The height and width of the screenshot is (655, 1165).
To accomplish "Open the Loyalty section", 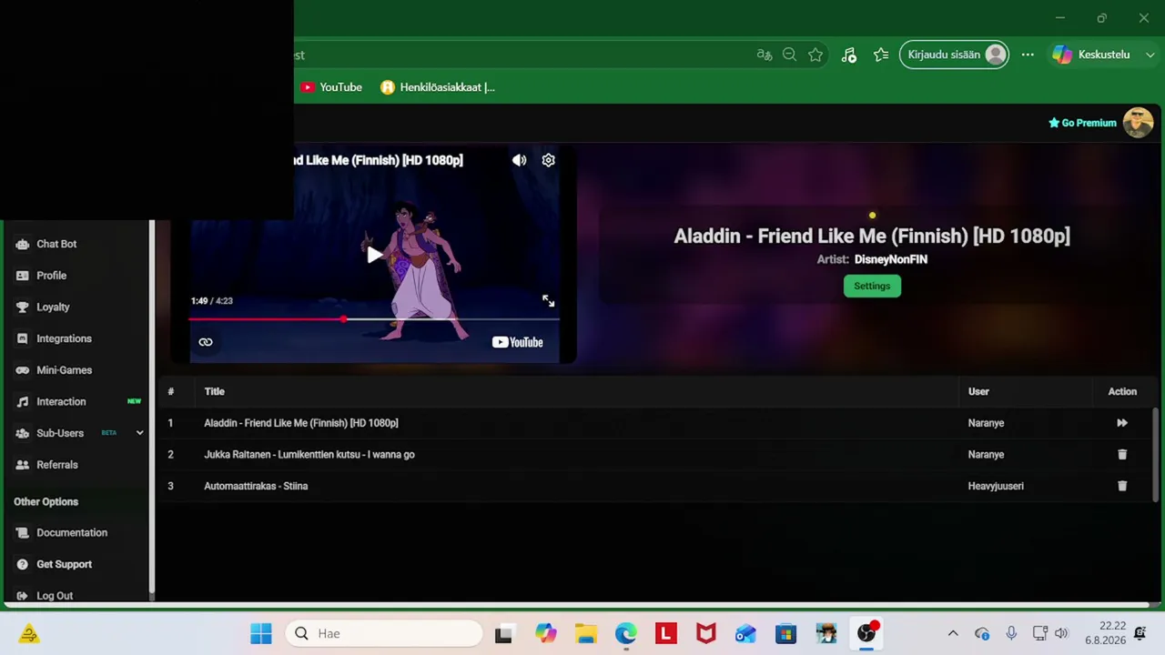I will [53, 307].
